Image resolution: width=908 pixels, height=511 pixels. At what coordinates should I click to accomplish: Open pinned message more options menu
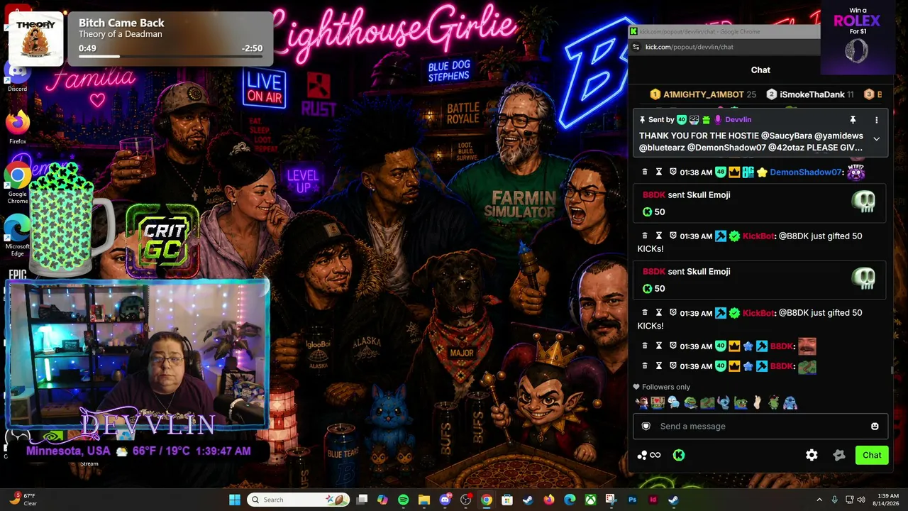(876, 120)
